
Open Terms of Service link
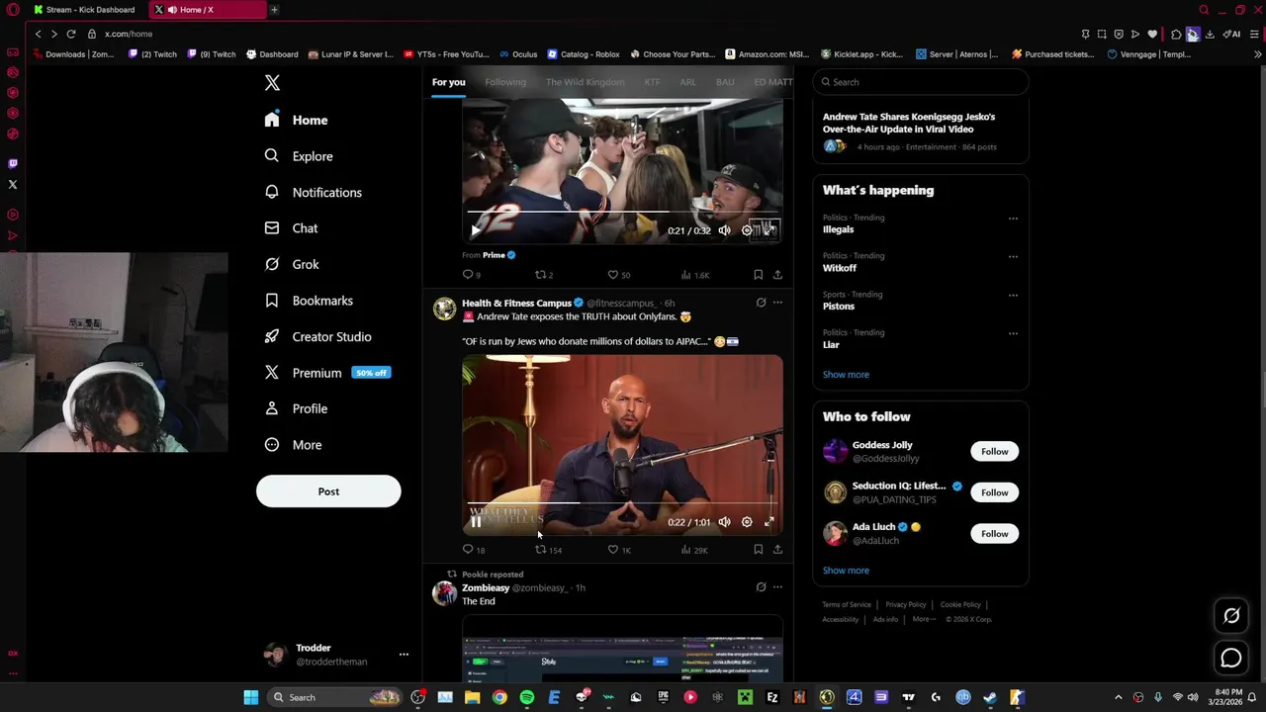(847, 604)
